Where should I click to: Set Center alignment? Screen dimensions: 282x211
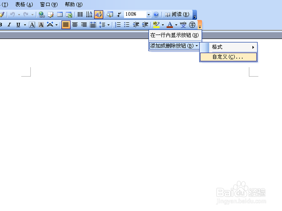[75, 25]
